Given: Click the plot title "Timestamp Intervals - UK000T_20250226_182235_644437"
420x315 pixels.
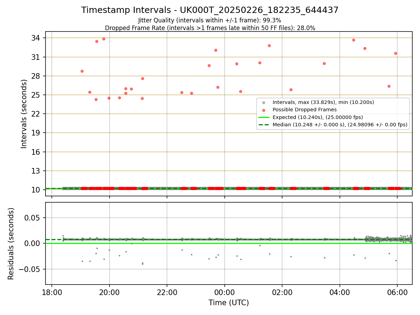Looking at the screenshot, I should 210,10.
